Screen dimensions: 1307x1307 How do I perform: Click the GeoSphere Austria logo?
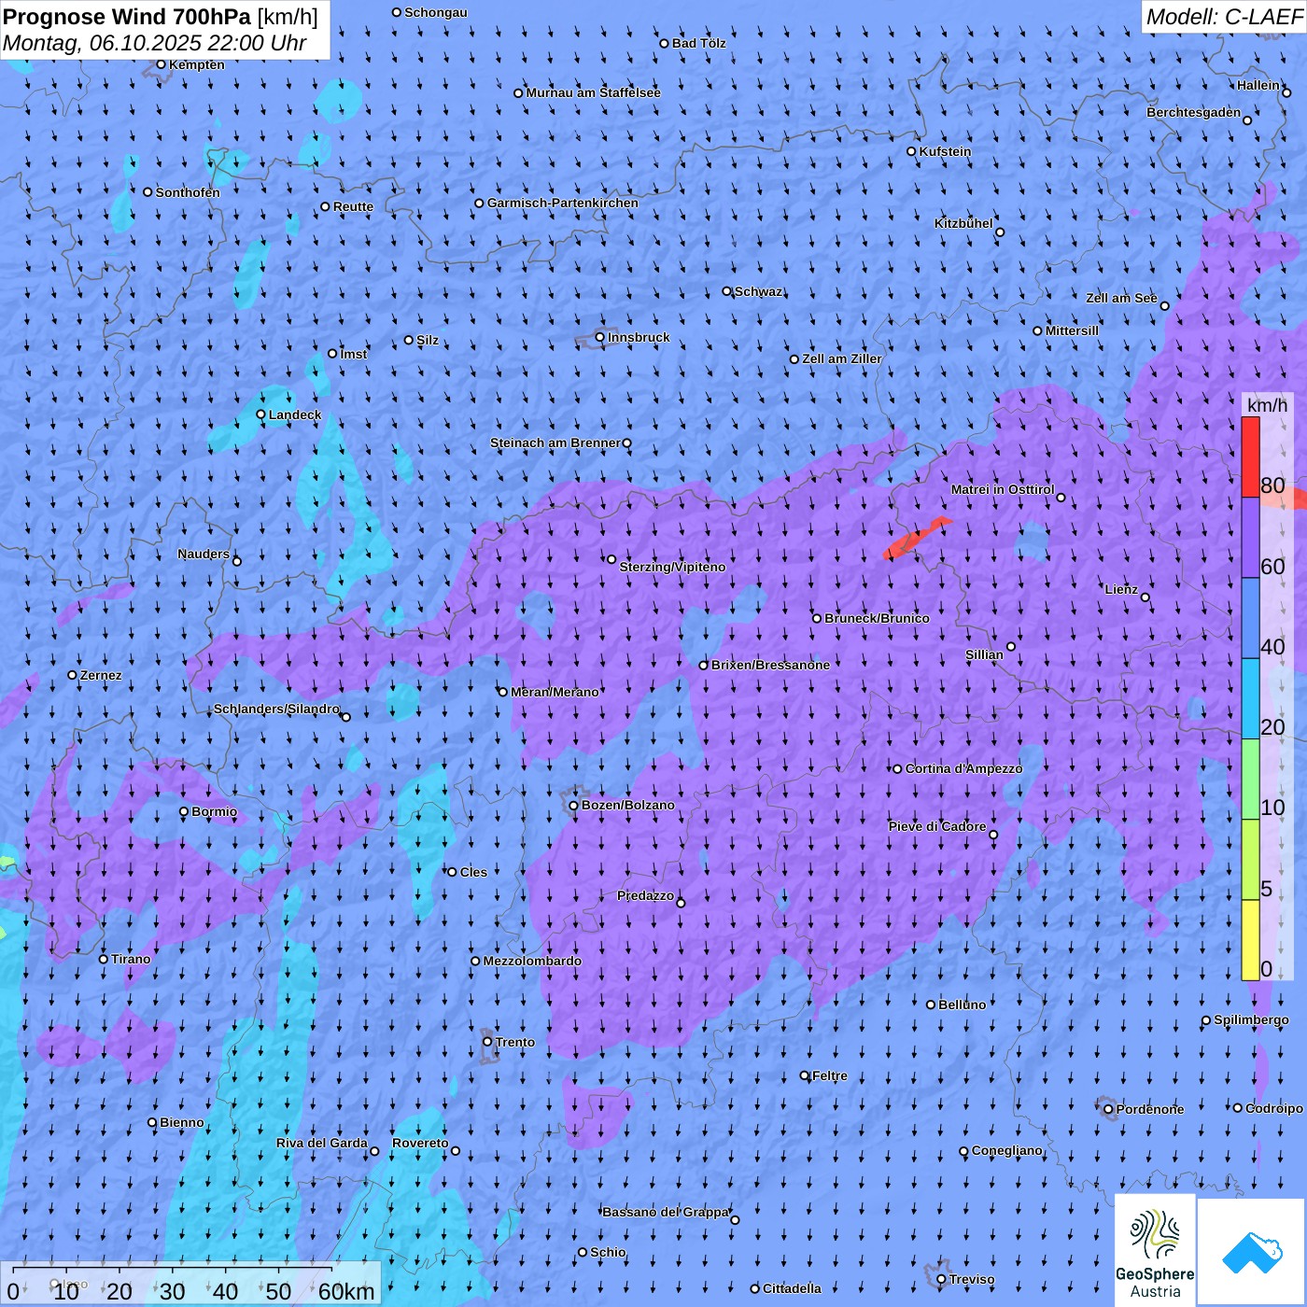1155,1250
